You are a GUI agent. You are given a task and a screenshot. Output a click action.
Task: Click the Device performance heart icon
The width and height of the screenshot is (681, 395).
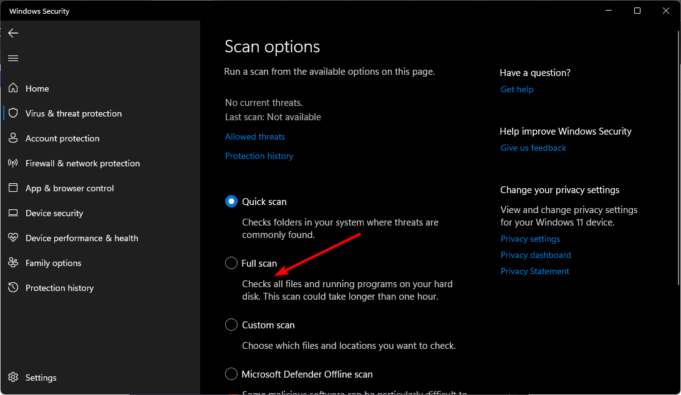point(13,238)
